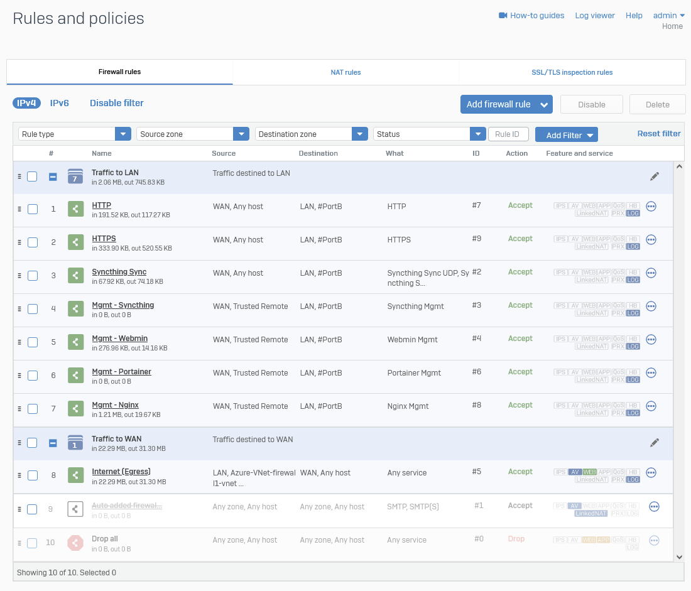Click the red Drop all rule icon
Screen dimensions: 691x591
[x=75, y=543]
